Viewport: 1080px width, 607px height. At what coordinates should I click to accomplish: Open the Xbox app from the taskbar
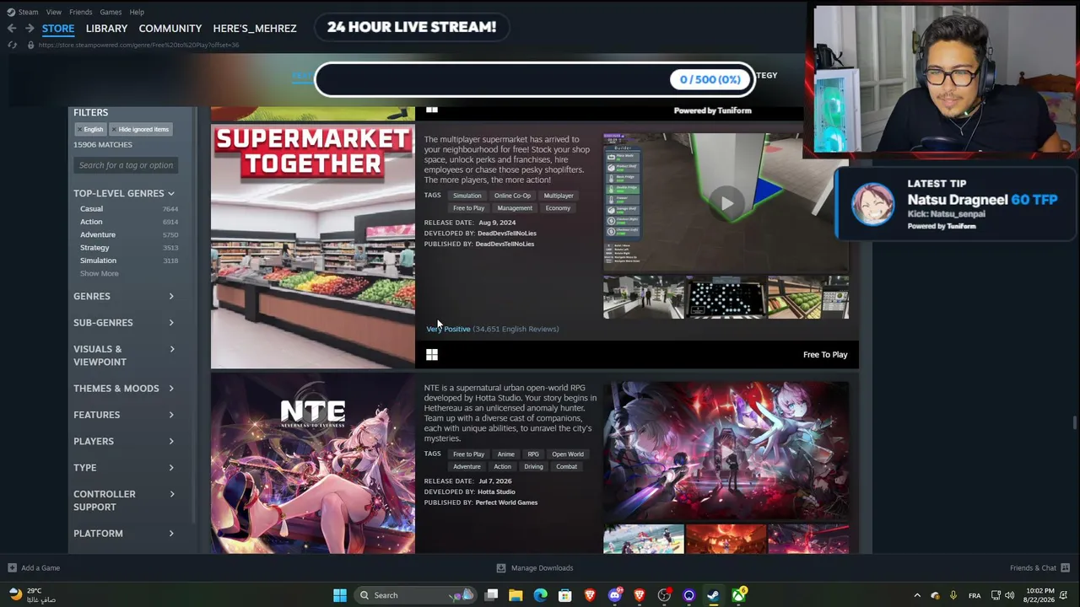pos(738,595)
